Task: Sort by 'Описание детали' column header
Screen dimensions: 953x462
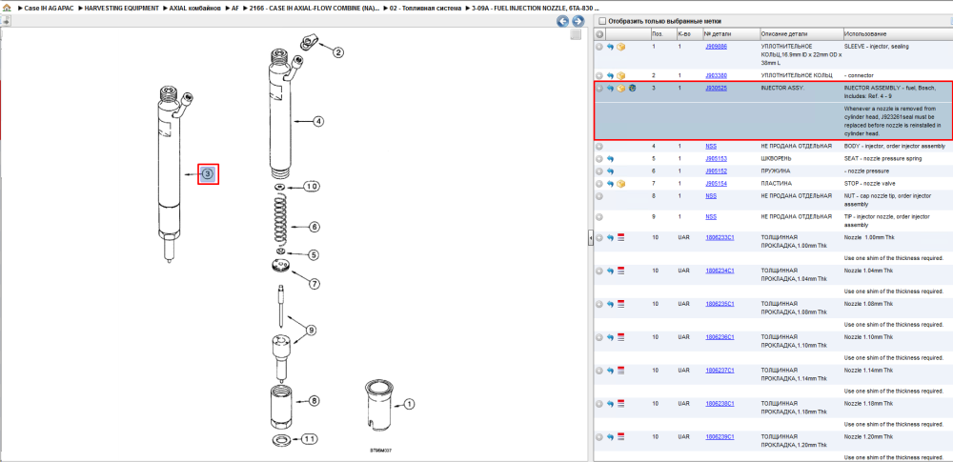Action: tap(801, 34)
